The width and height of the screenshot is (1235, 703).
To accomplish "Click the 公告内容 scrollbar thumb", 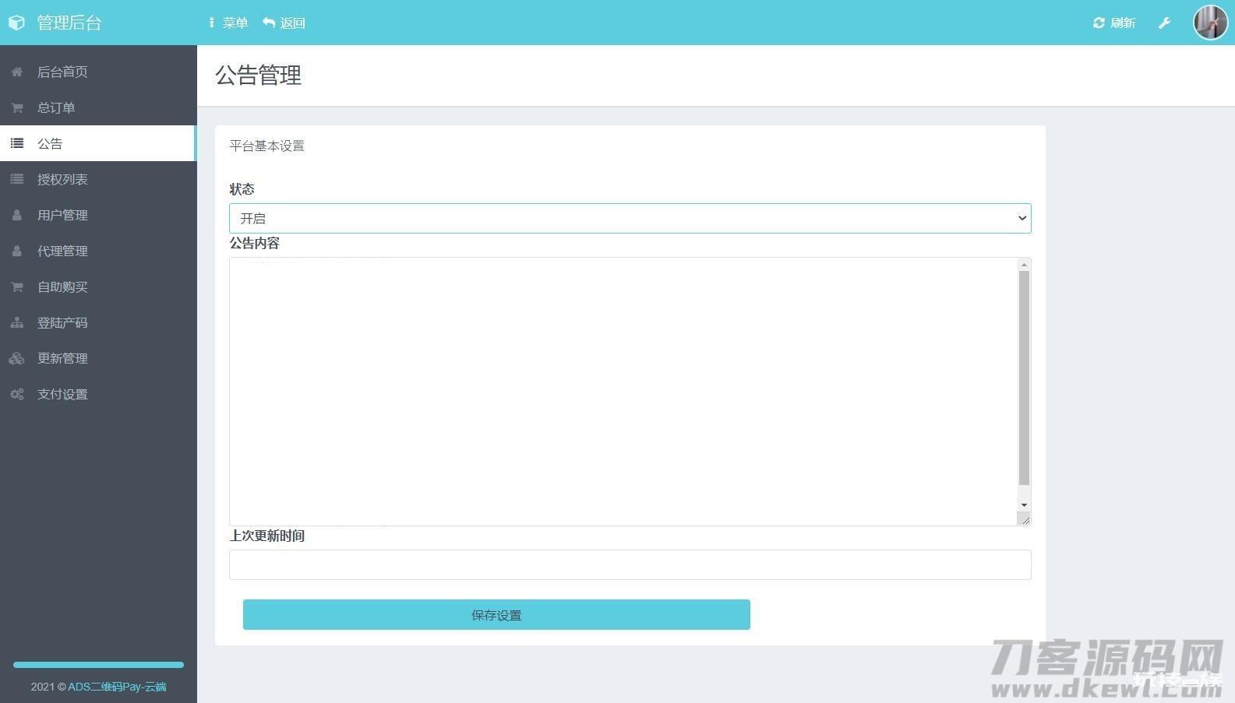I will click(x=1024, y=378).
